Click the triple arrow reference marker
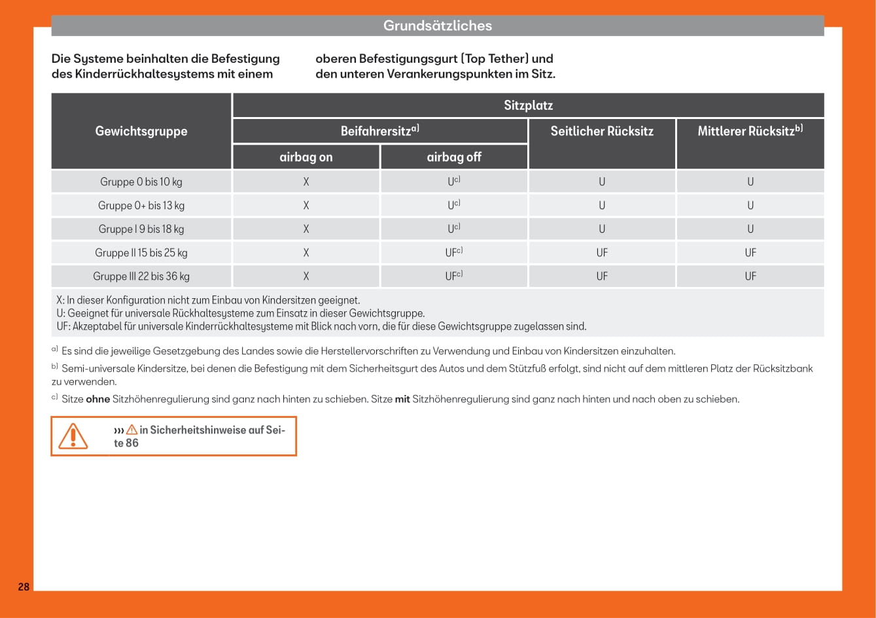 click(118, 430)
